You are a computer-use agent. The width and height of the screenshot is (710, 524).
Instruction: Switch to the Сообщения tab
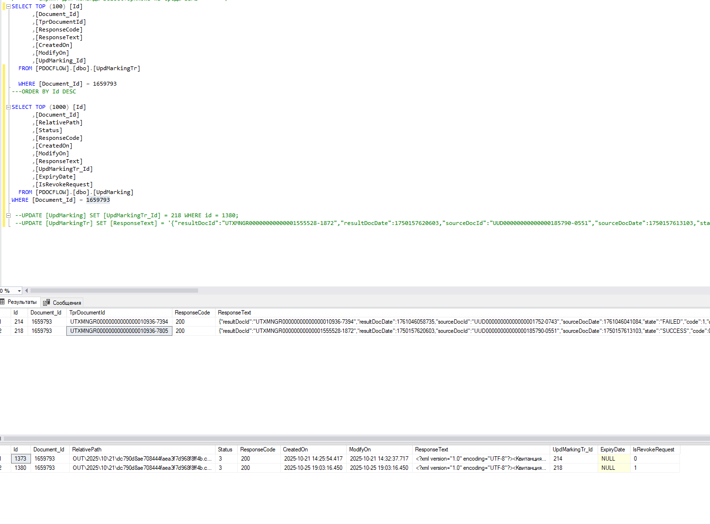coord(62,303)
